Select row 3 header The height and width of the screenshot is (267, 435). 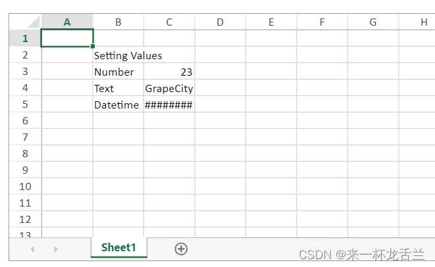pos(25,72)
